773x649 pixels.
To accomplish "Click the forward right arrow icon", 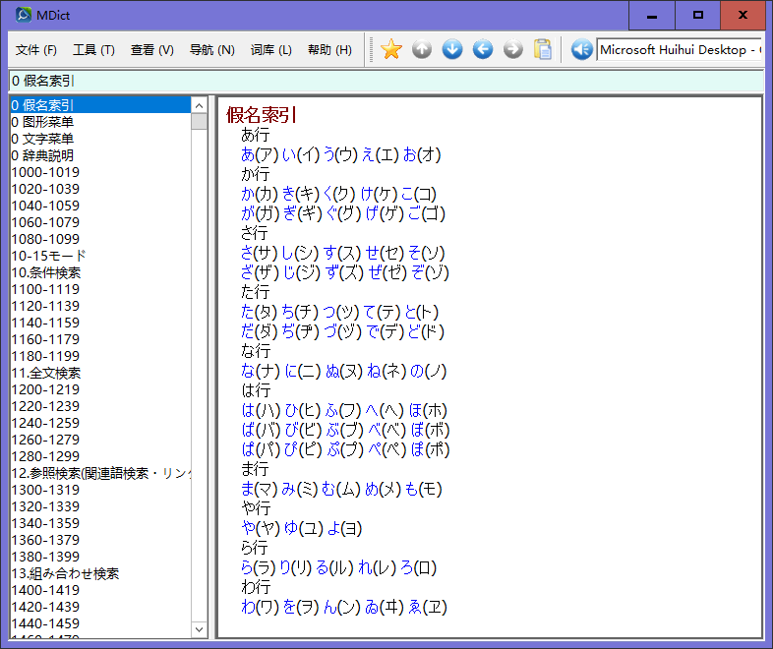I will 513,49.
